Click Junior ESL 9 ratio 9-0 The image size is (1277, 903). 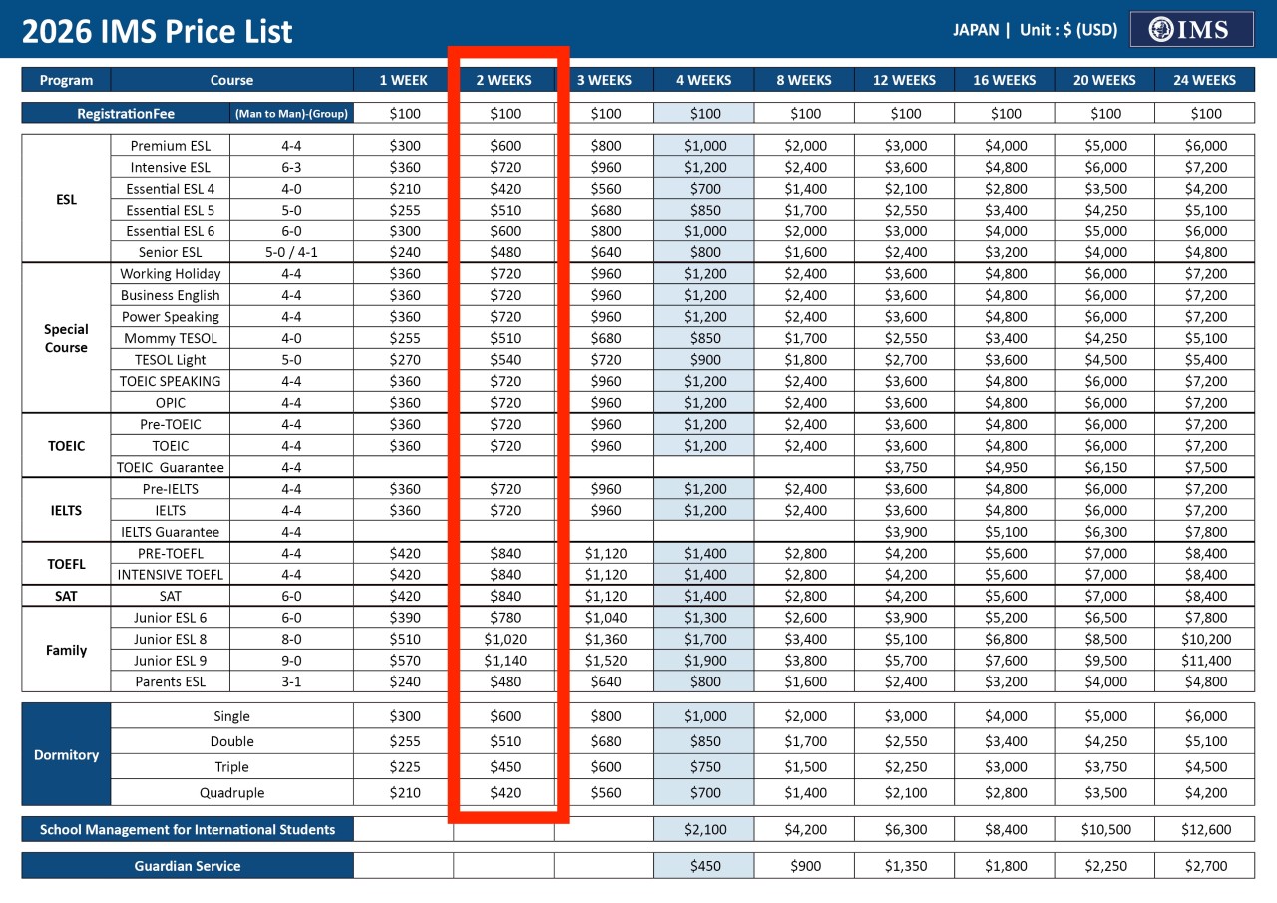[x=292, y=661]
